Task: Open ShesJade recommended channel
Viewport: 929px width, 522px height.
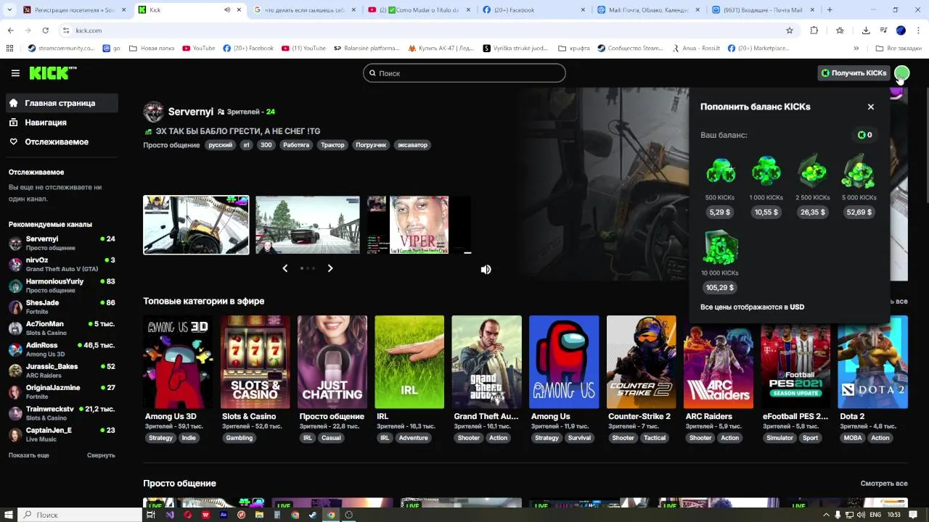Action: [x=62, y=307]
